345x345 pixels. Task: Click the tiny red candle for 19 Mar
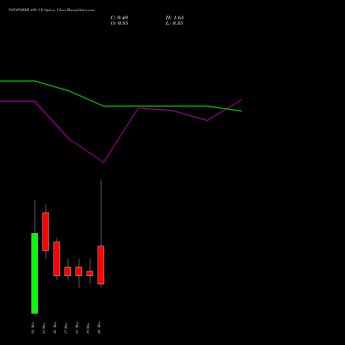90,273
